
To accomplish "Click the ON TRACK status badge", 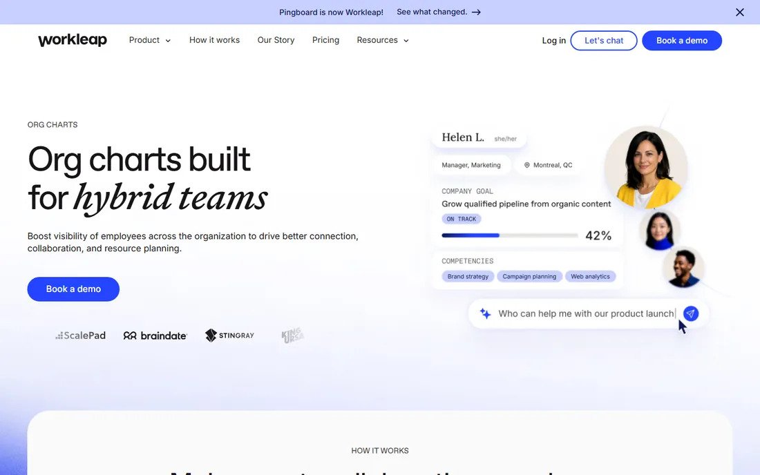I will pyautogui.click(x=461, y=219).
